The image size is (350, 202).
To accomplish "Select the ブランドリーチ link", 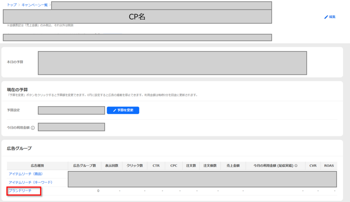I will click(x=20, y=191).
